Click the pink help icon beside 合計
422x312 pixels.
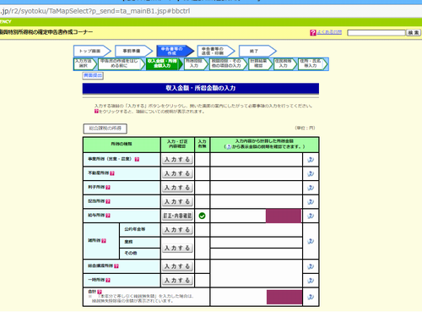pos(100,292)
